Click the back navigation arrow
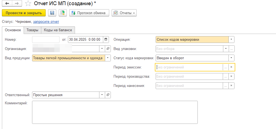 click(7, 4)
